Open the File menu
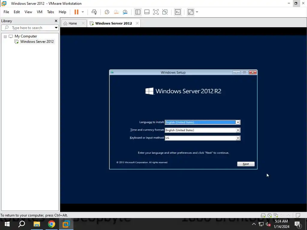The height and width of the screenshot is (230, 307). tap(6, 12)
